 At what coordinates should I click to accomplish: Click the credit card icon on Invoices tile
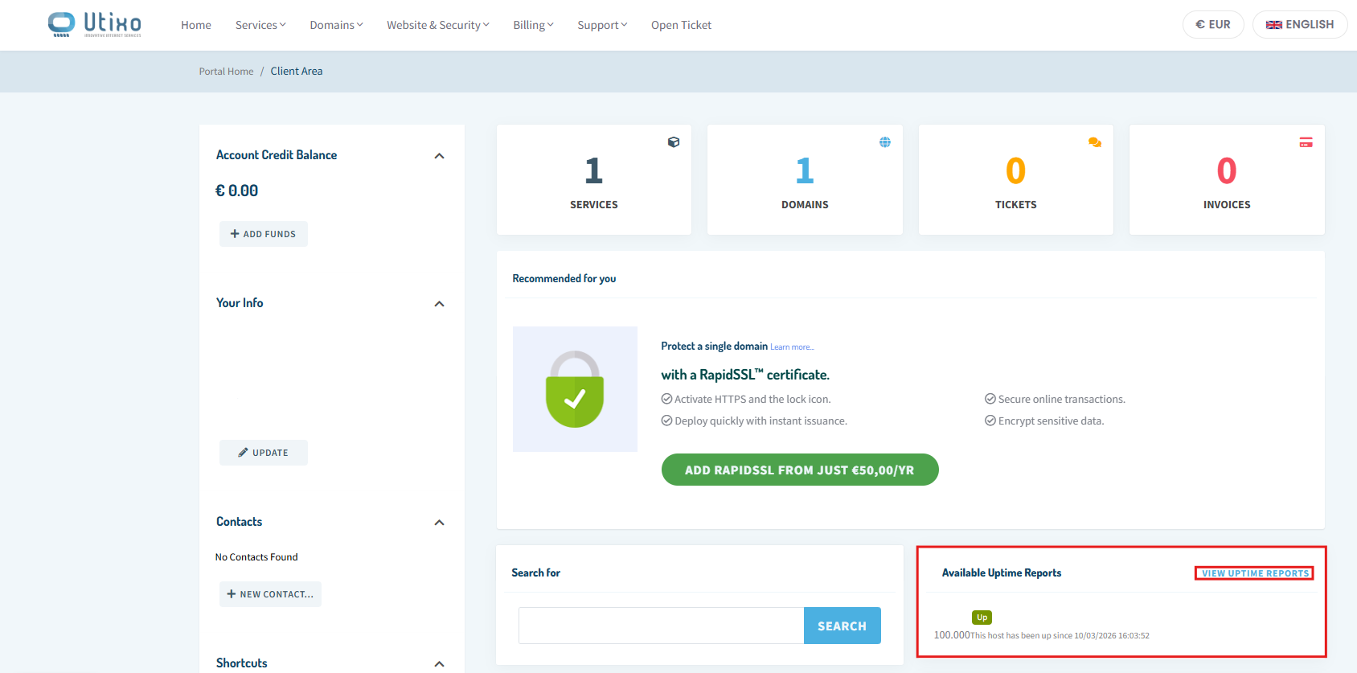pos(1306,142)
